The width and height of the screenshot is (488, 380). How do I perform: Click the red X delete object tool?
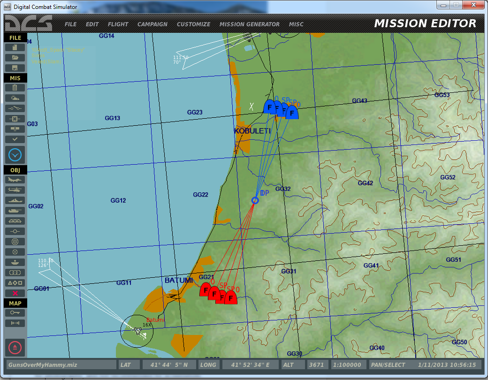click(15, 293)
